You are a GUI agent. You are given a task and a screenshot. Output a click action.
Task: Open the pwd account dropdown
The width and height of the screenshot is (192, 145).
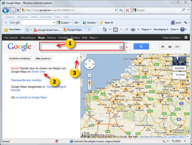[176, 23]
